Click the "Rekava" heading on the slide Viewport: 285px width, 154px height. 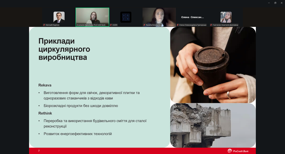click(45, 85)
